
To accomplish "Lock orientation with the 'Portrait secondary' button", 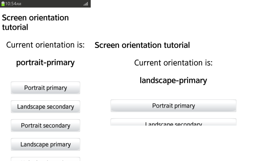I will tap(46, 126).
